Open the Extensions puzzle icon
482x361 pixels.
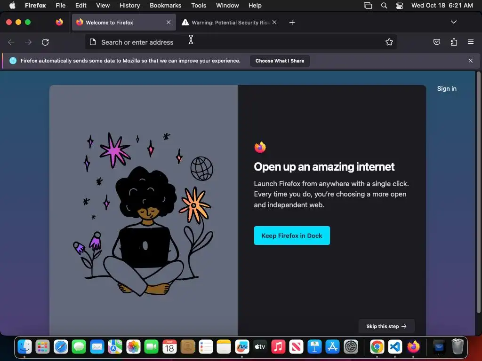tap(454, 42)
